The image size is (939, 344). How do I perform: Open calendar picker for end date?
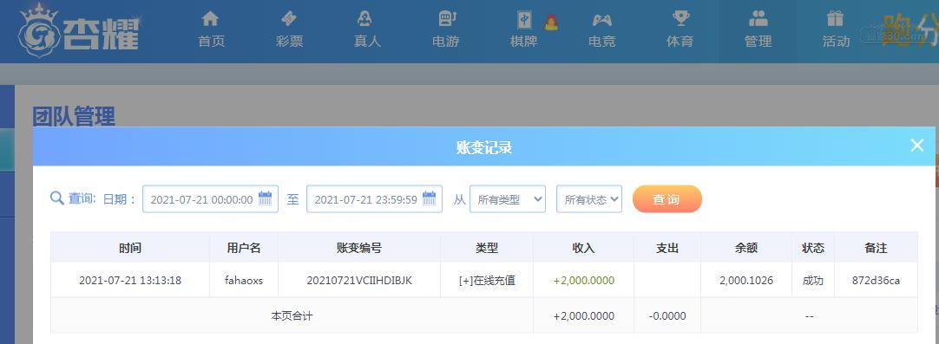pos(429,198)
